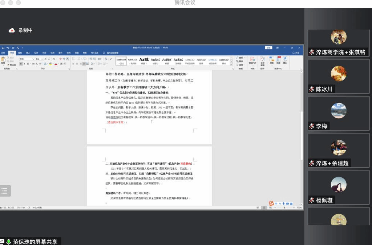Image resolution: width=372 pixels, height=245 pixels.
Task: Toggle Underline formatting in the ribbon
Action: click(28, 64)
